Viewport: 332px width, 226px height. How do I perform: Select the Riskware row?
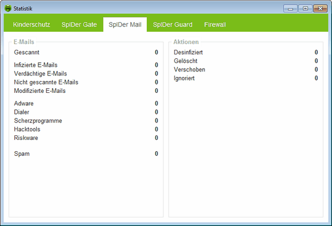[x=86, y=138]
